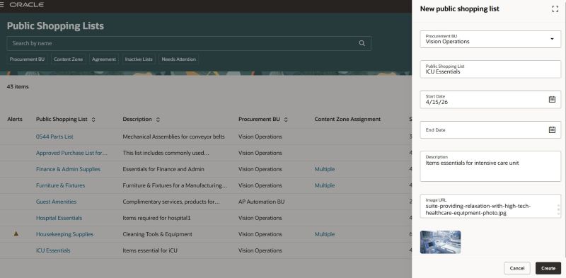This screenshot has height=278, width=566.
Task: Open the Furniture & Fixtures link
Action: 60,185
